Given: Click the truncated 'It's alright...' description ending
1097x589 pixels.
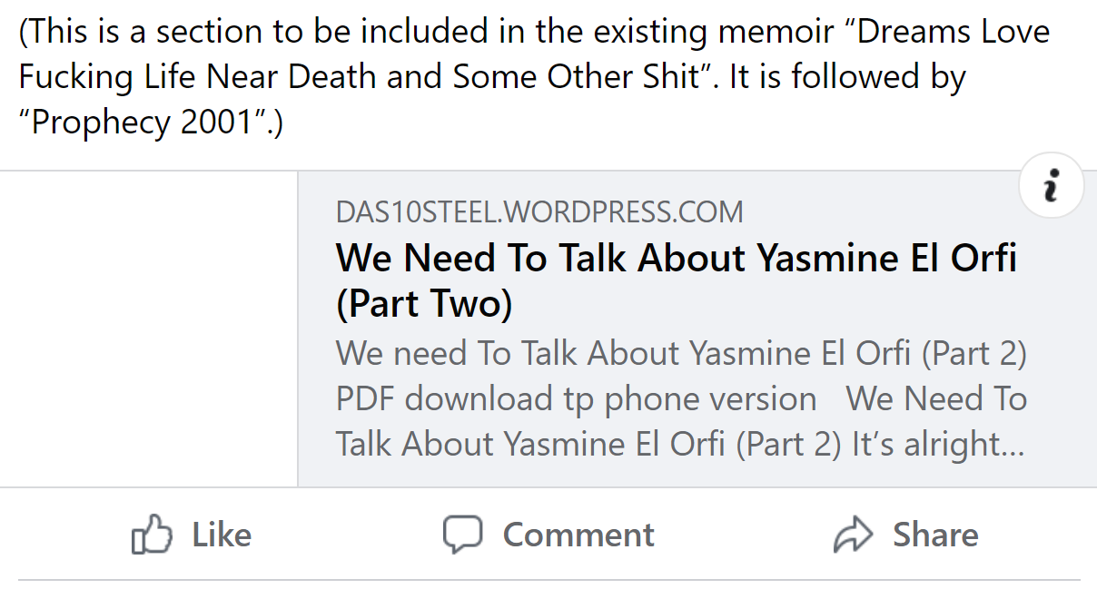Looking at the screenshot, I should point(939,444).
